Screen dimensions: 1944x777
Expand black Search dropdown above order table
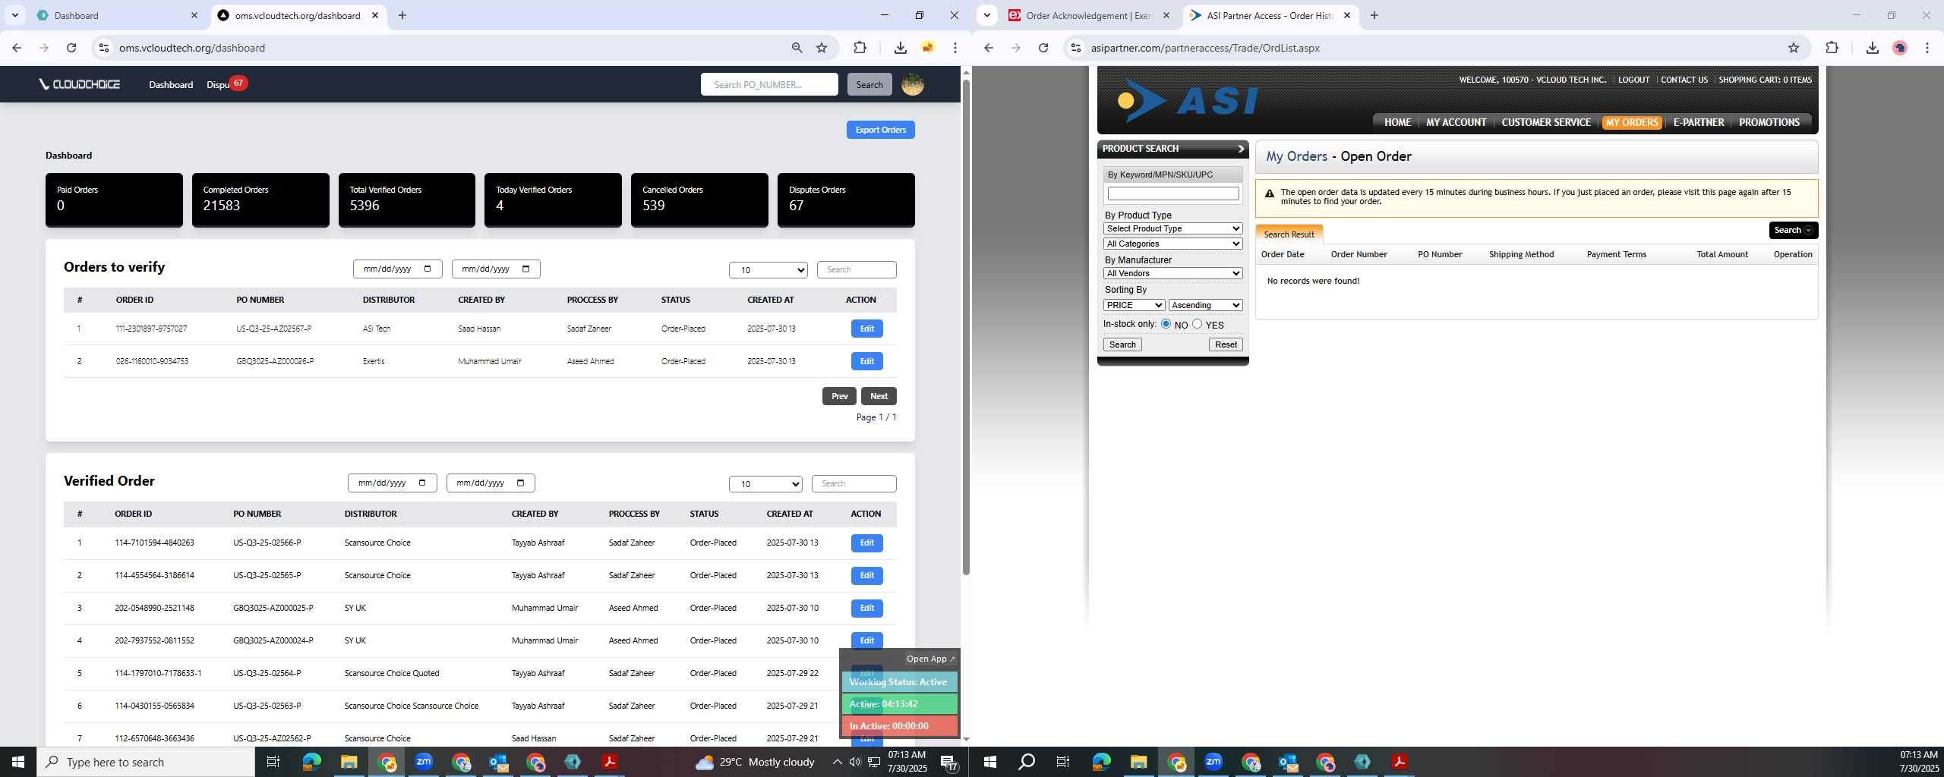pos(1792,230)
